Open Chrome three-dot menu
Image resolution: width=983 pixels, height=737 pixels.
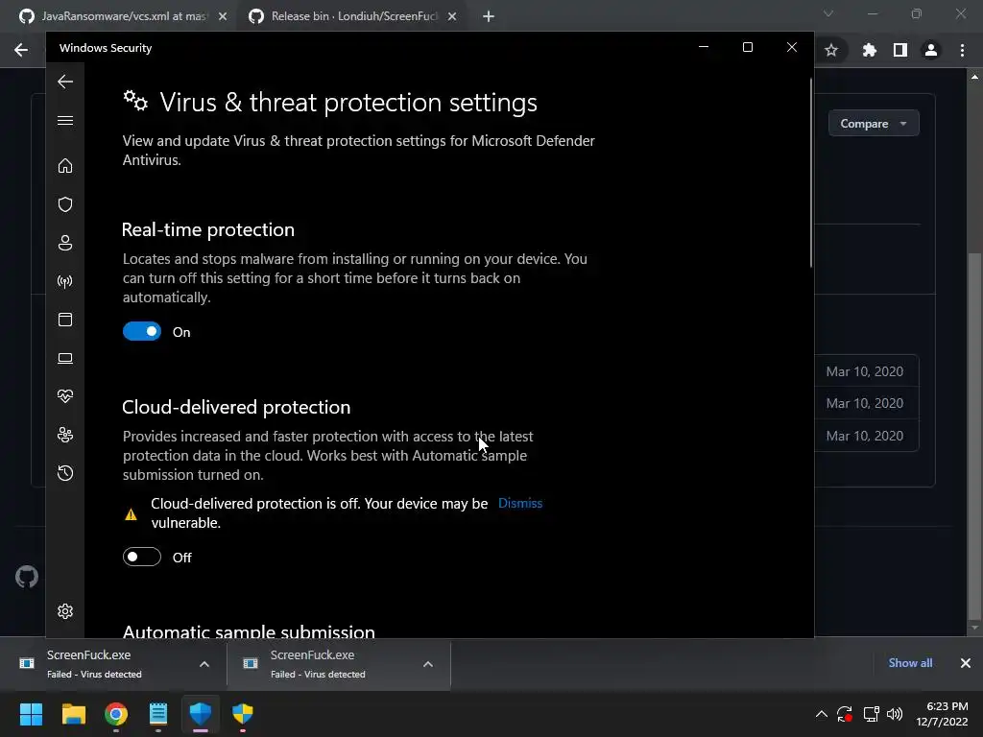point(962,50)
